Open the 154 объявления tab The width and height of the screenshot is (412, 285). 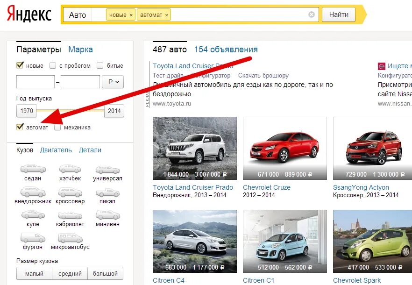coord(226,50)
